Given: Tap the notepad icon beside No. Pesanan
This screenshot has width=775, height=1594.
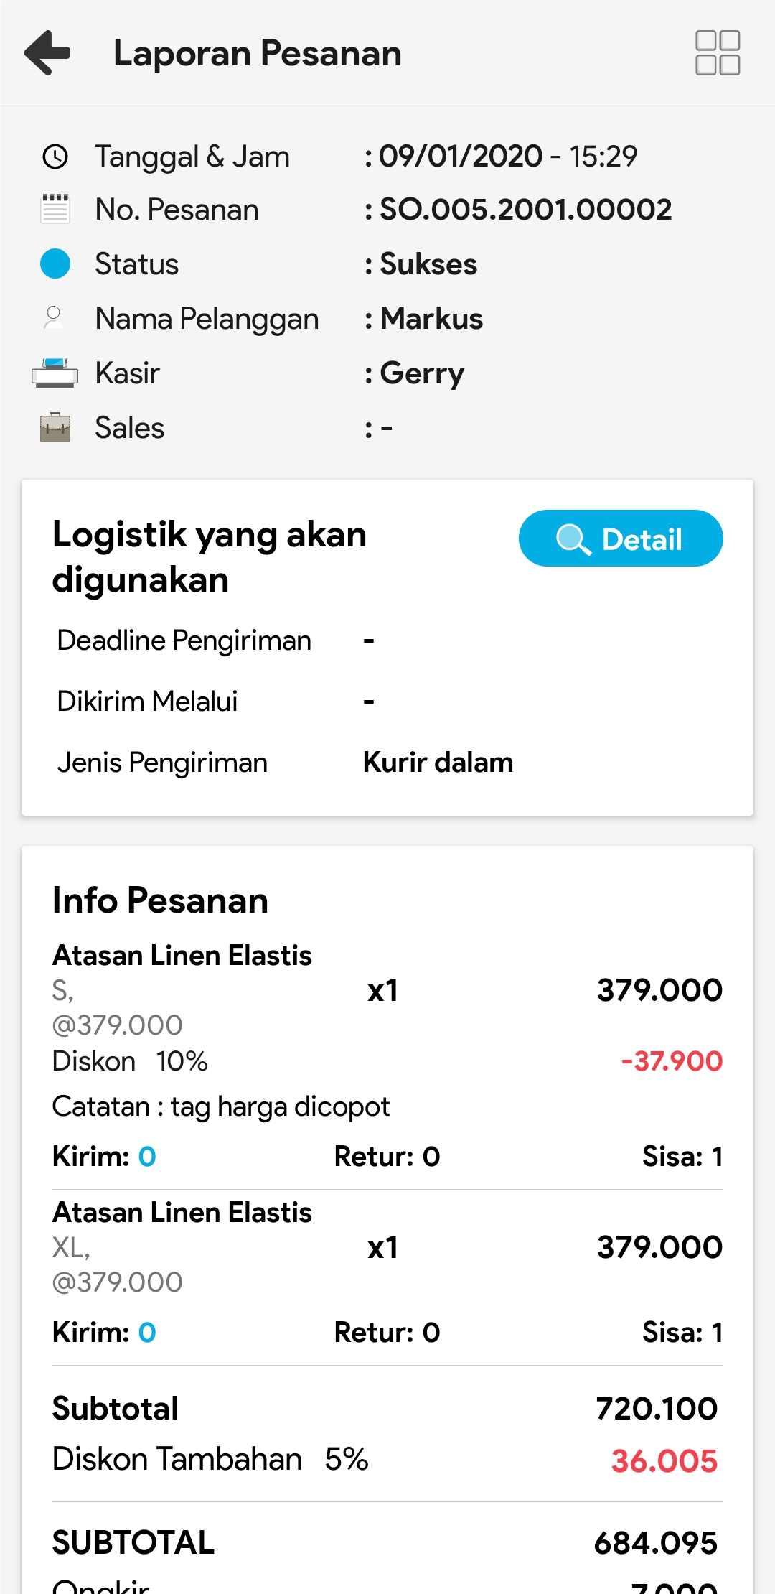Looking at the screenshot, I should [x=55, y=210].
